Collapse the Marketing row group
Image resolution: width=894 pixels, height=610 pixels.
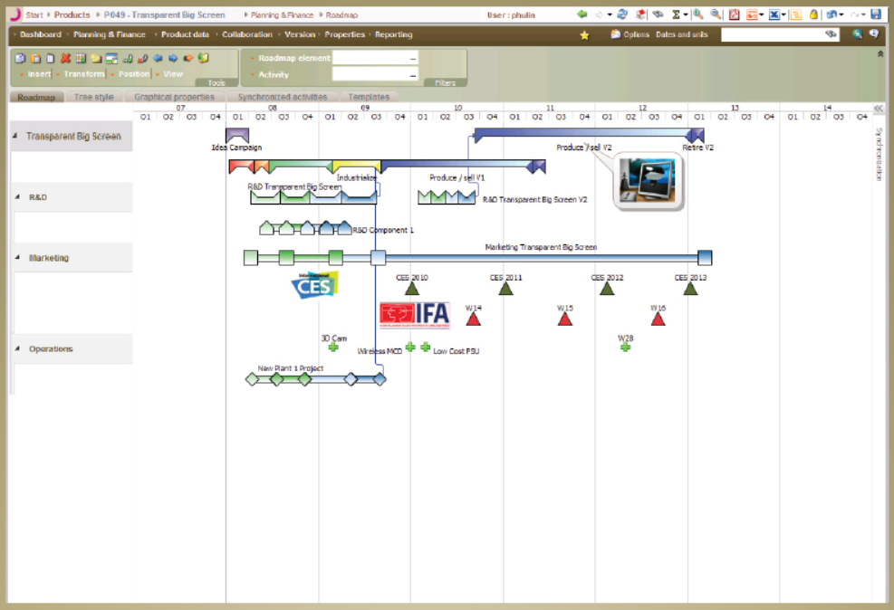point(18,258)
